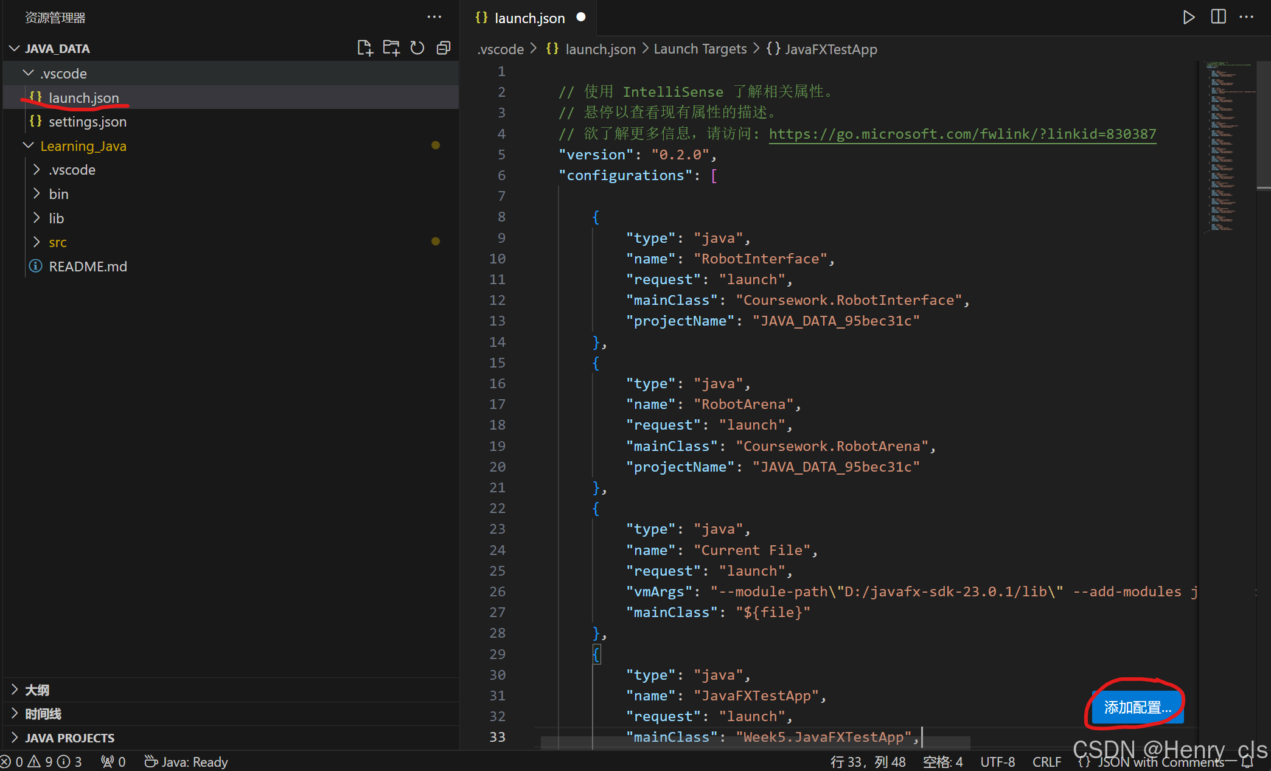Expand the 大纲 outline section

click(37, 690)
